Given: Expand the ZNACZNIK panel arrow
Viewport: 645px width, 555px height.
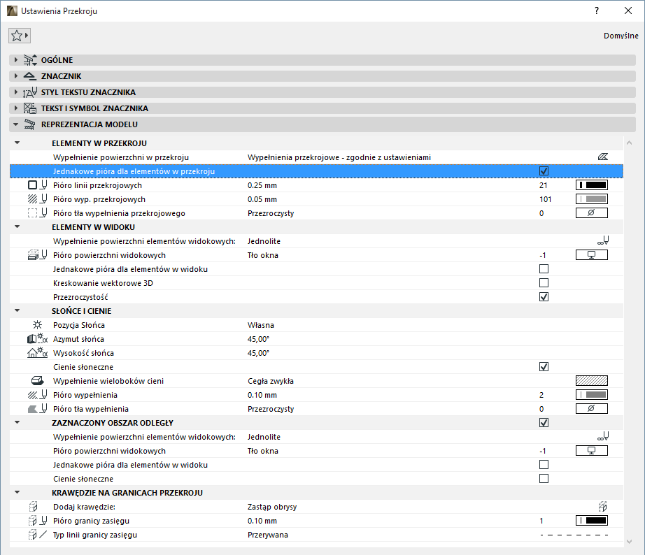Looking at the screenshot, I should coord(15,76).
